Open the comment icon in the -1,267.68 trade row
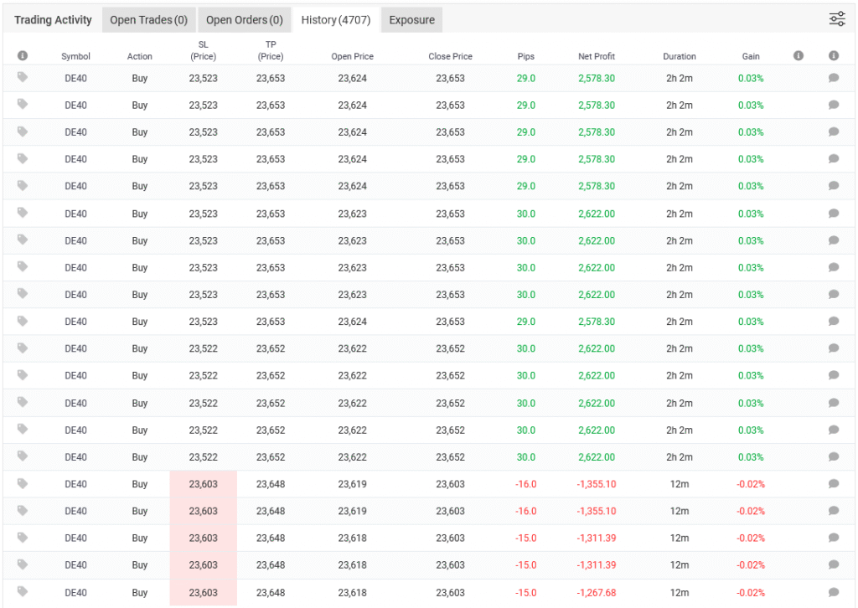The image size is (858, 608). (x=834, y=593)
